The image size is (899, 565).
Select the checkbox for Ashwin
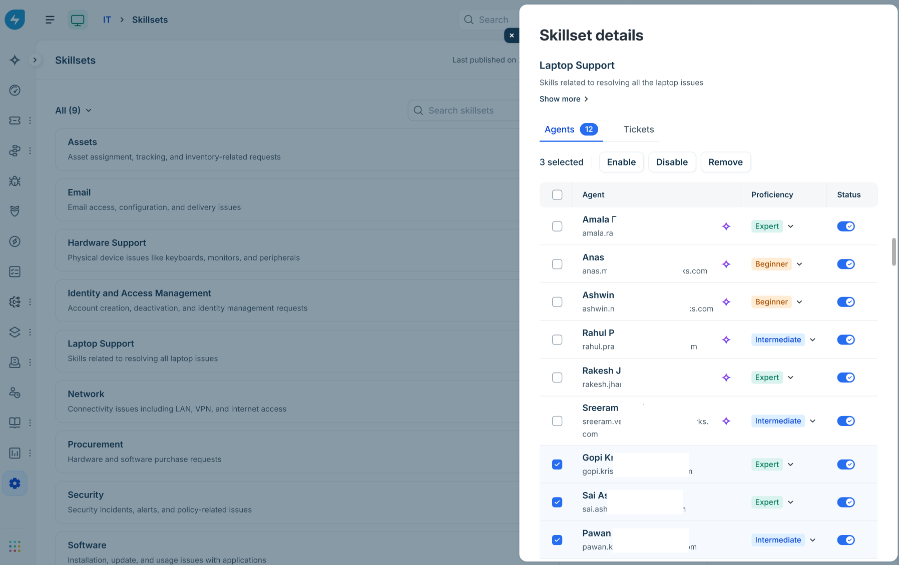coord(557,302)
